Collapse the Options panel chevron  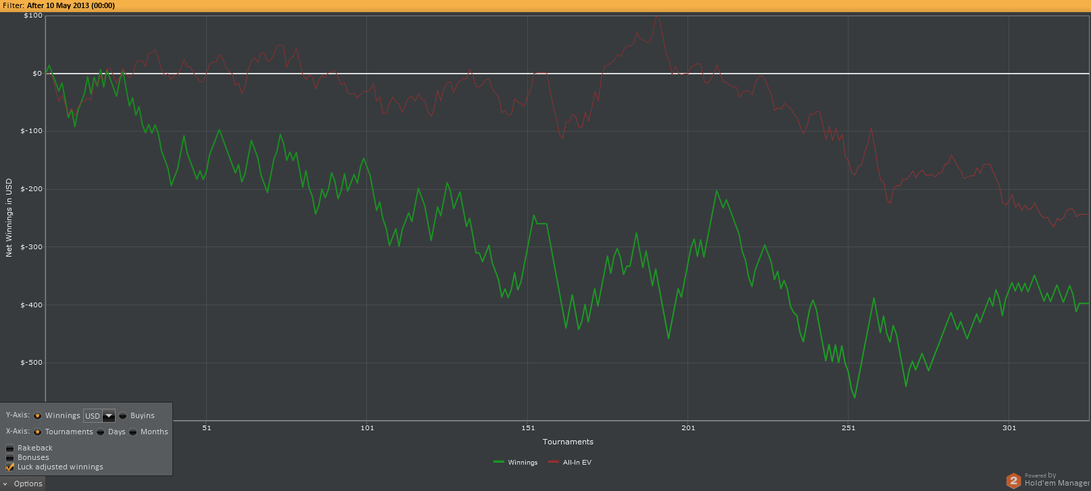[x=5, y=484]
